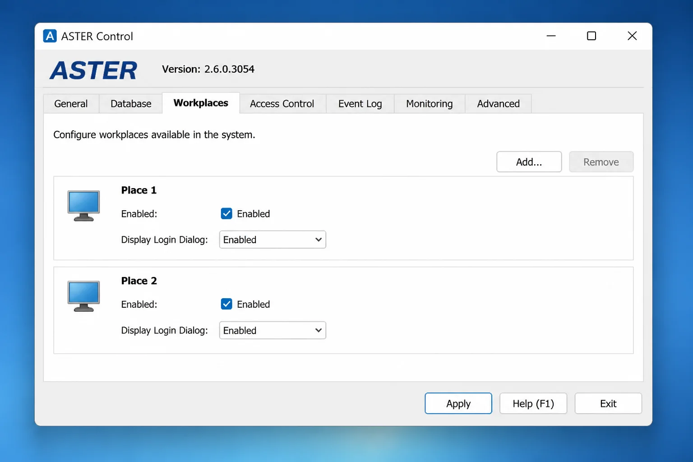693x462 pixels.
Task: Select the Workplaces tab
Action: (x=201, y=103)
